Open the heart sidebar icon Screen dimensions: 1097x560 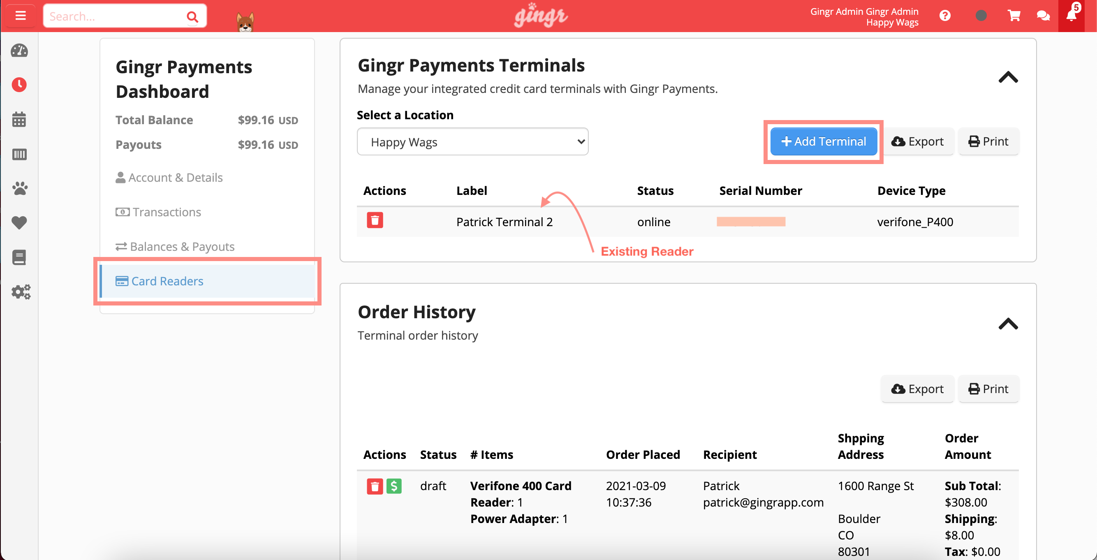click(19, 223)
